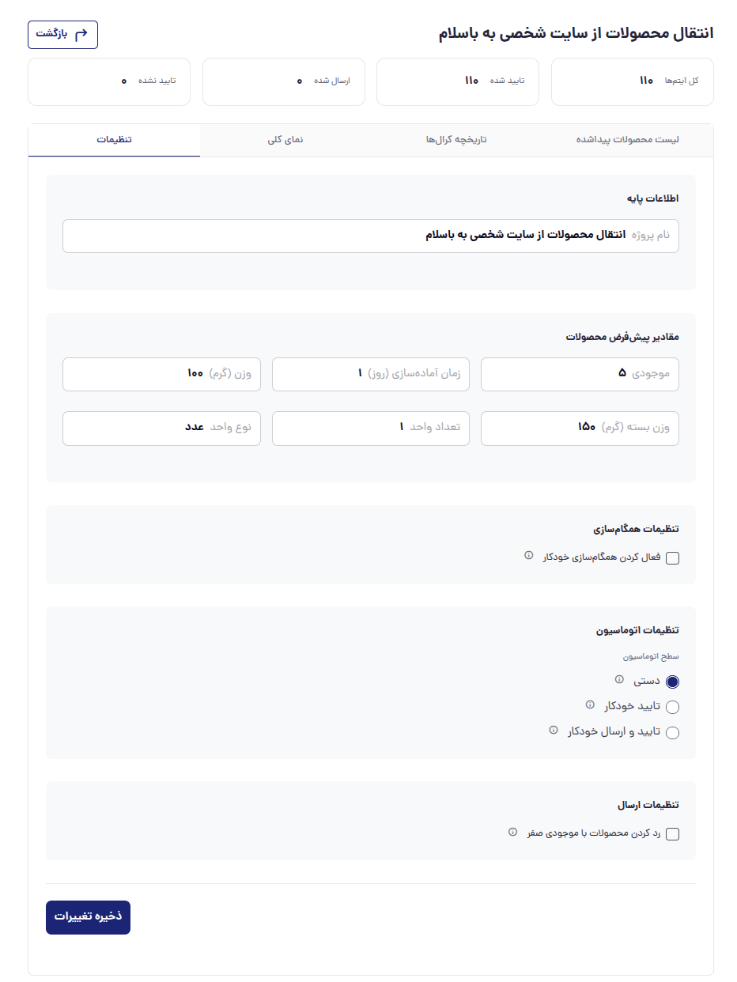
Task: Select دستی automation level
Action: click(x=672, y=682)
